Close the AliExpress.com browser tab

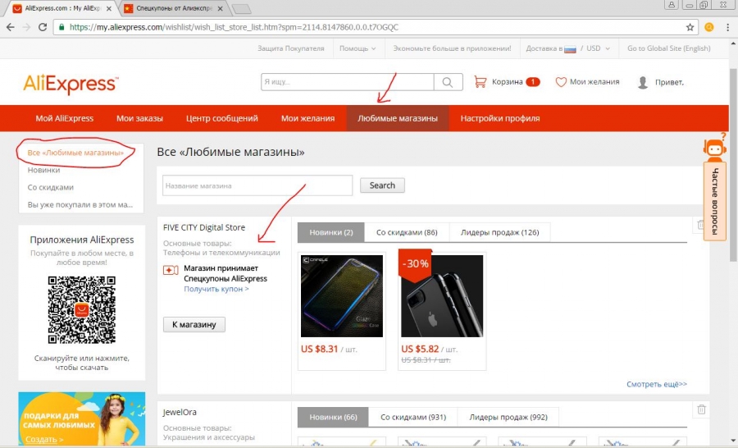click(x=109, y=8)
